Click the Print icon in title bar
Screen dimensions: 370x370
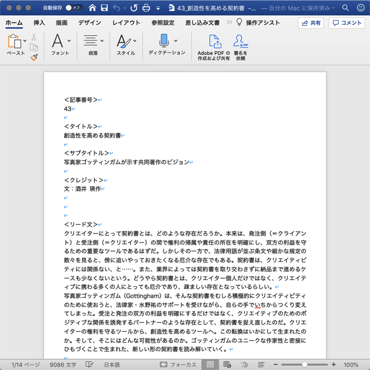(147, 8)
